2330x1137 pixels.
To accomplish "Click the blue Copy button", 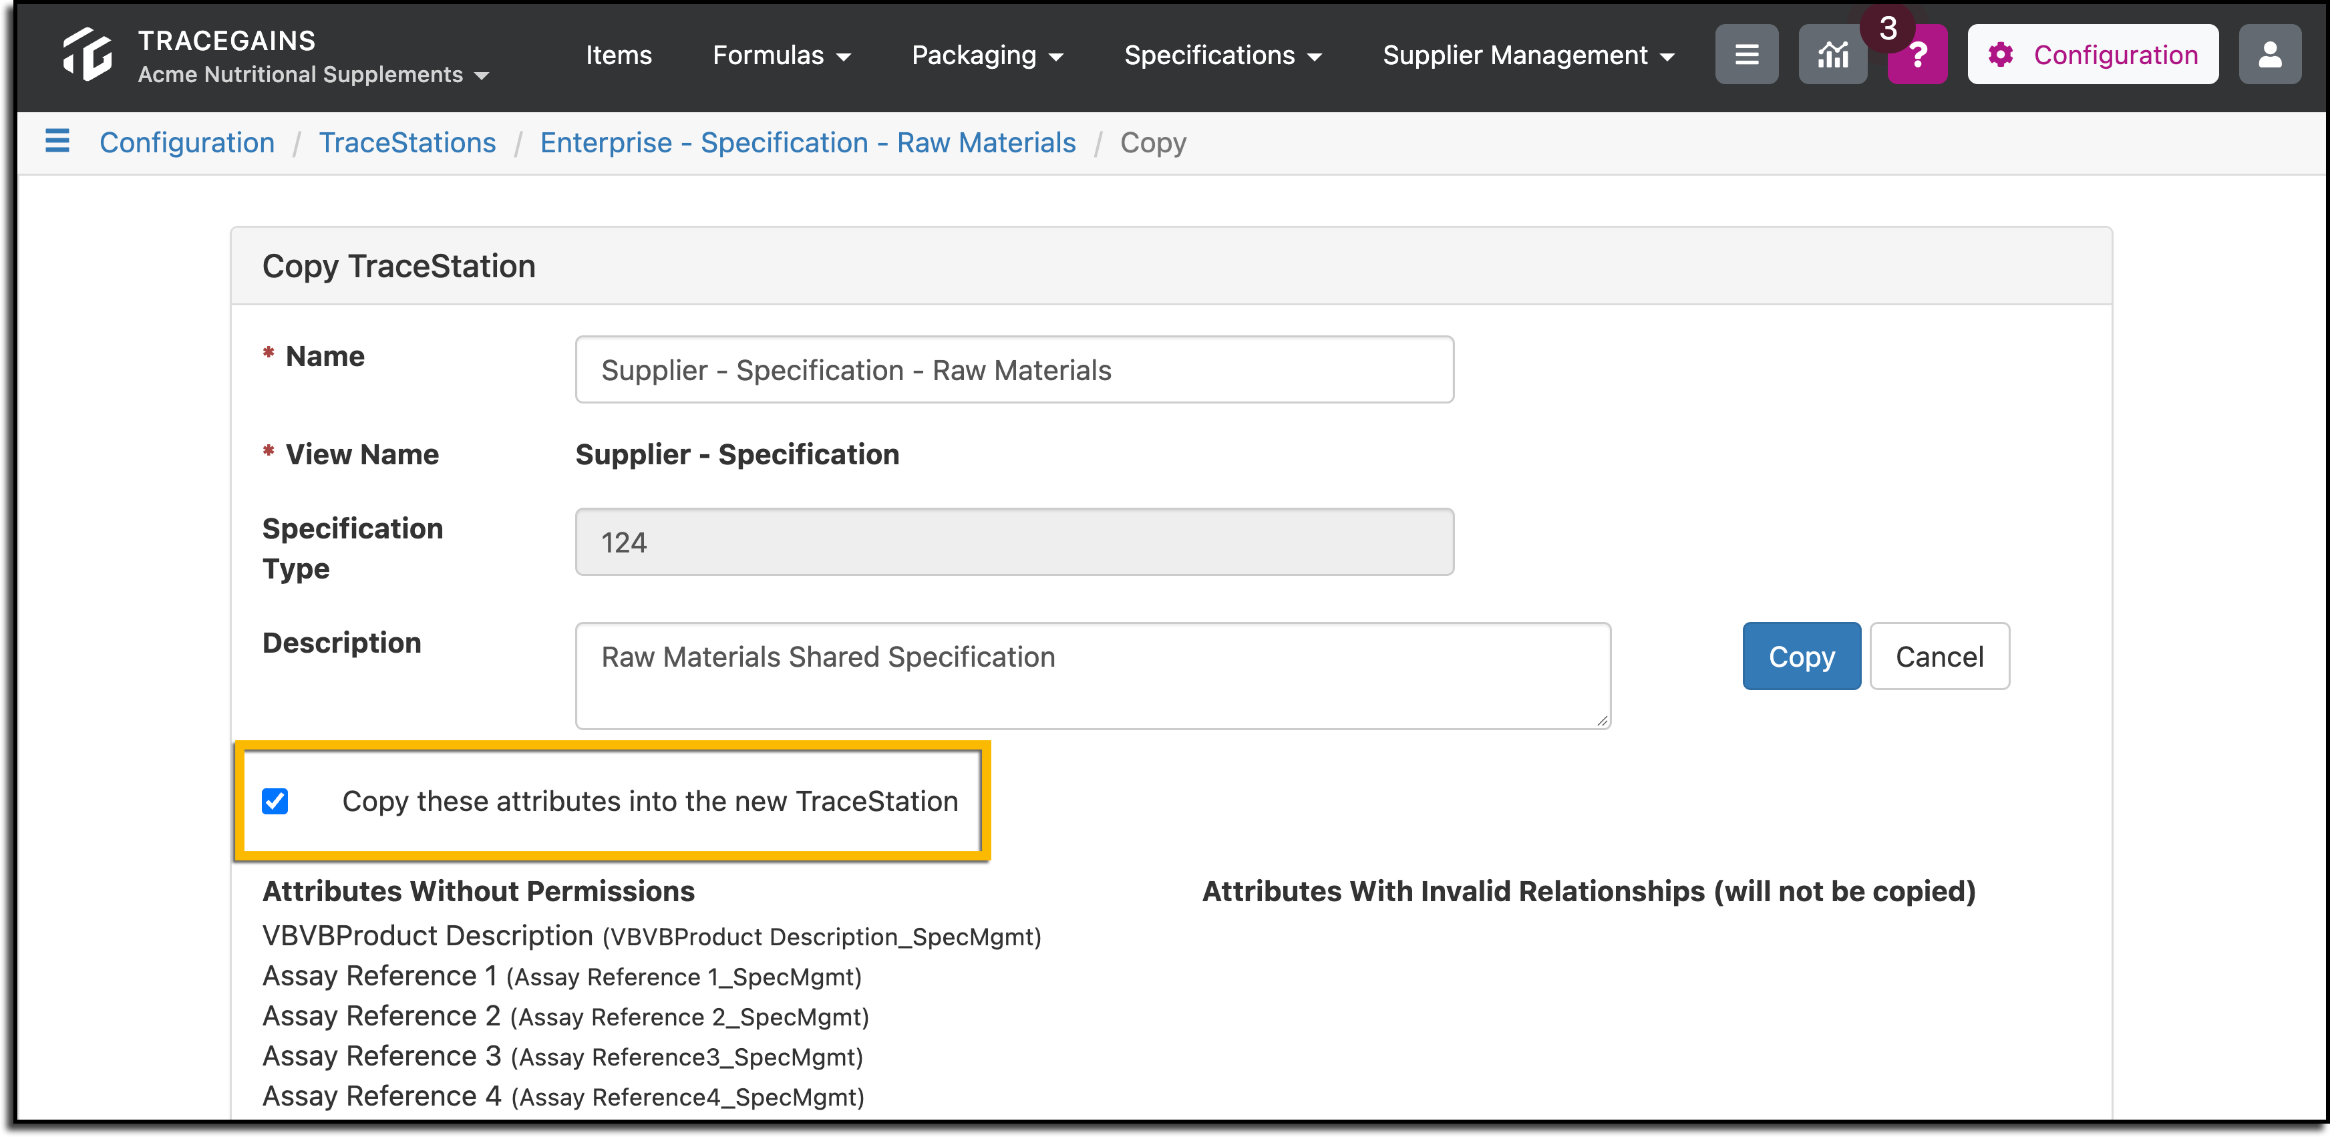I will [1801, 656].
